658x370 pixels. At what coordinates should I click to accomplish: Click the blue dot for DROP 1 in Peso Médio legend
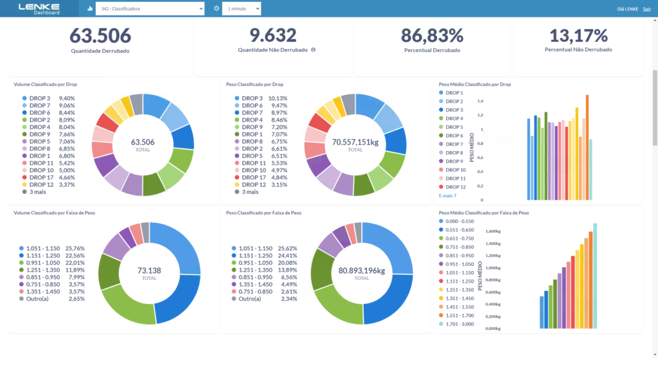coord(441,92)
